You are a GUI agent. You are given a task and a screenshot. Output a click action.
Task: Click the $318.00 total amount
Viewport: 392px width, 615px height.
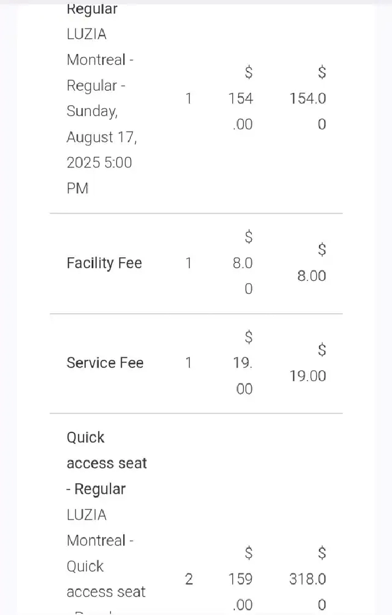pos(308,579)
